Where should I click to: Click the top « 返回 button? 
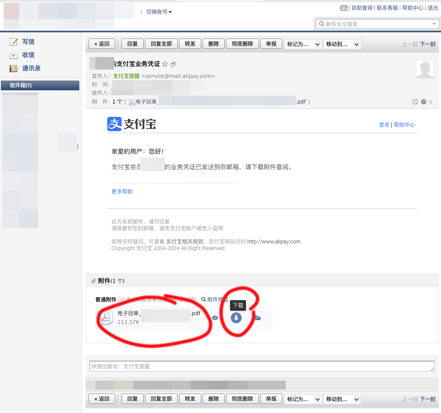[x=102, y=44]
